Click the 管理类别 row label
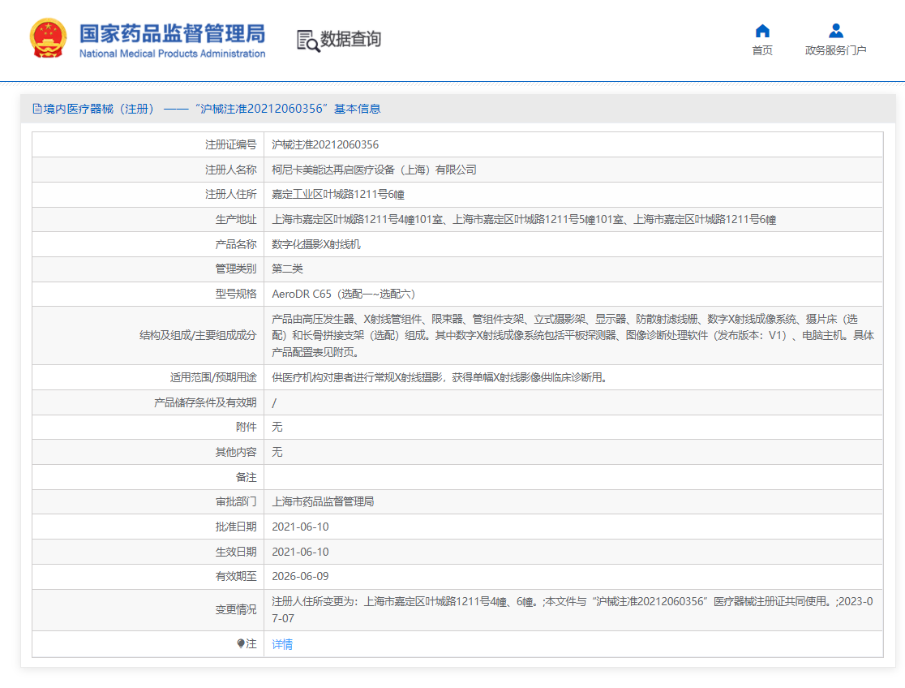 [236, 269]
